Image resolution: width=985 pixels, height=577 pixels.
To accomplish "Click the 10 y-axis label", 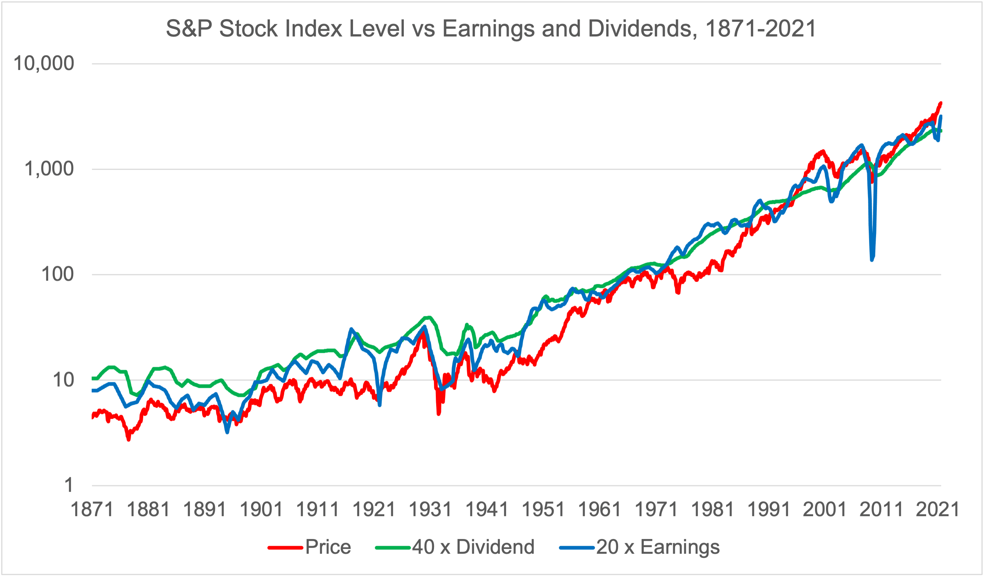I will click(x=63, y=380).
